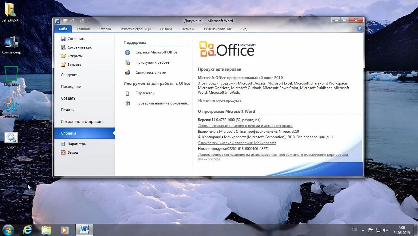Image resolution: width=418 pixels, height=236 pixels.
Task: Click the network tray icon
Action: click(x=378, y=230)
